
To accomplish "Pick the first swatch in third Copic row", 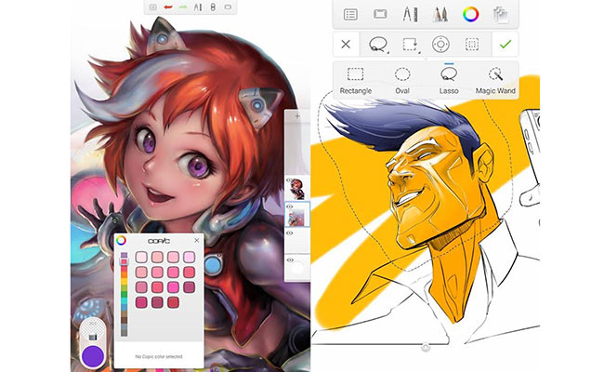I will 141,287.
